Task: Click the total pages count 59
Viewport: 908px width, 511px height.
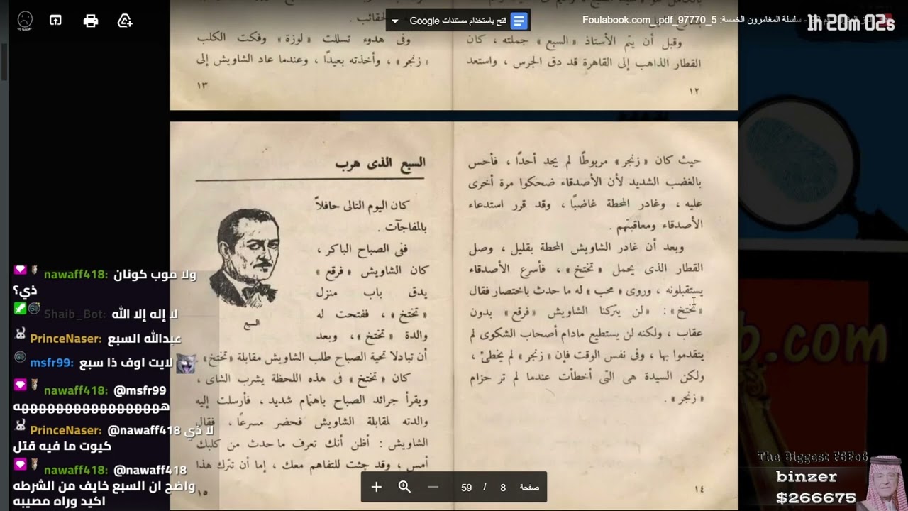Action: pyautogui.click(x=466, y=488)
